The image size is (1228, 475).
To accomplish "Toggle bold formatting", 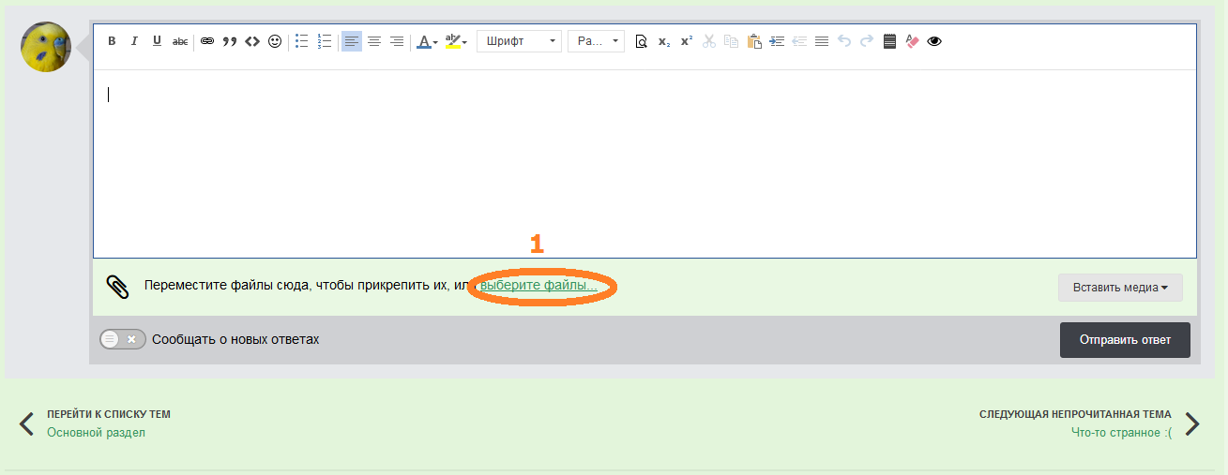I will [112, 41].
